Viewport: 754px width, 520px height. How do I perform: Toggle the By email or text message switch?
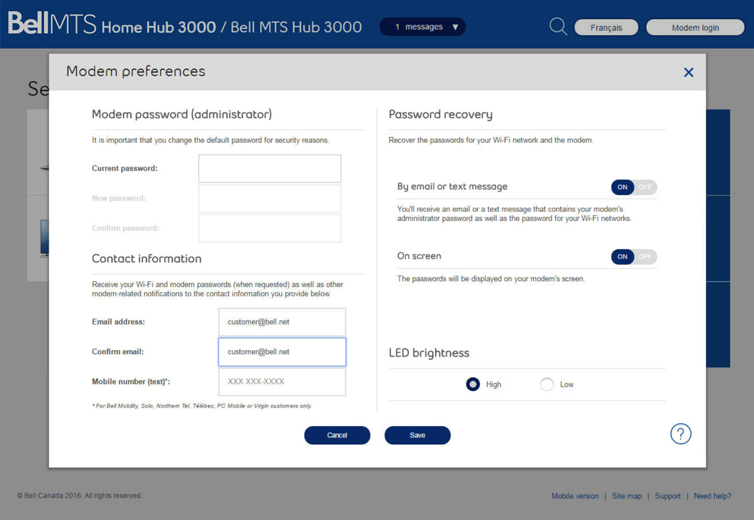tap(634, 187)
